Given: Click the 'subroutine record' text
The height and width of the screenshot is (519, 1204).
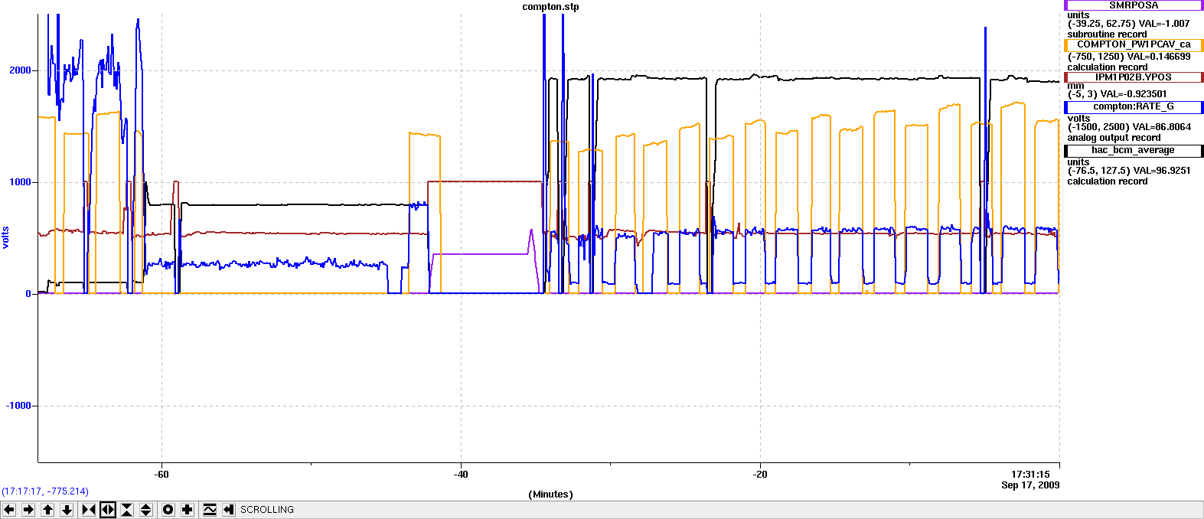Looking at the screenshot, I should pos(1107,34).
